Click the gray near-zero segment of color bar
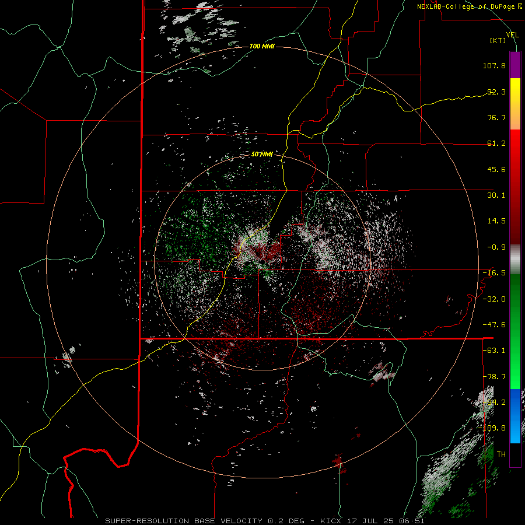The height and width of the screenshot is (525, 525). point(515,260)
